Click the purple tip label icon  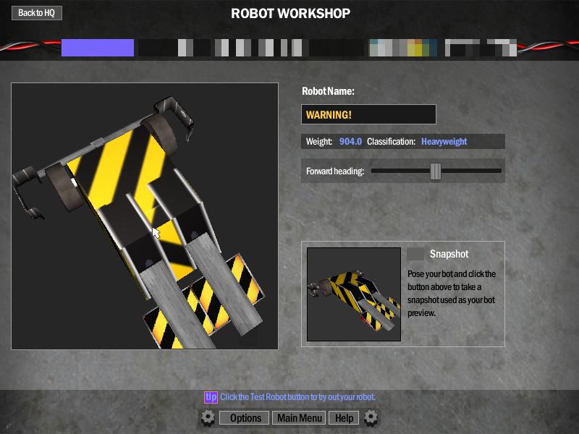point(211,397)
